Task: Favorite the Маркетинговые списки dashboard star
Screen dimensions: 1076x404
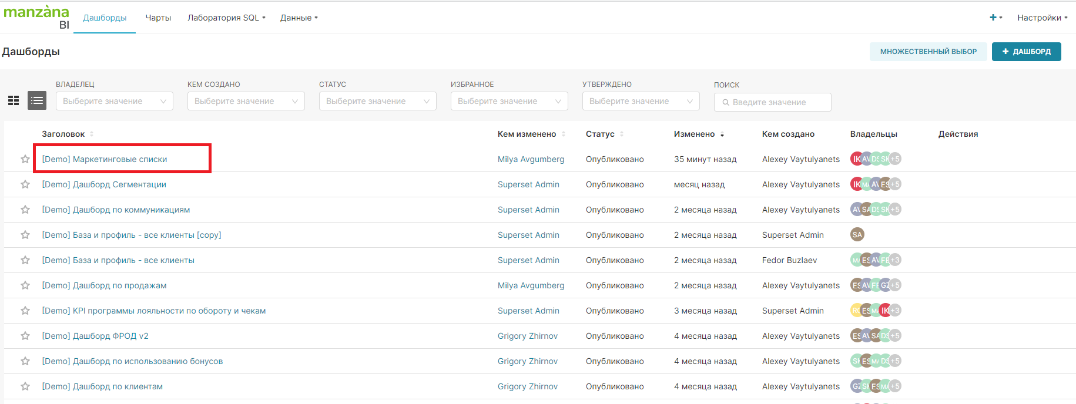Action: 25,159
